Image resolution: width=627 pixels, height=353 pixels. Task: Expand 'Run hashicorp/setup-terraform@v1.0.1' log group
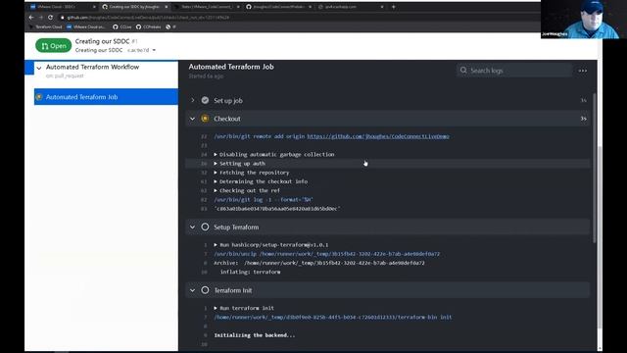(x=271, y=245)
